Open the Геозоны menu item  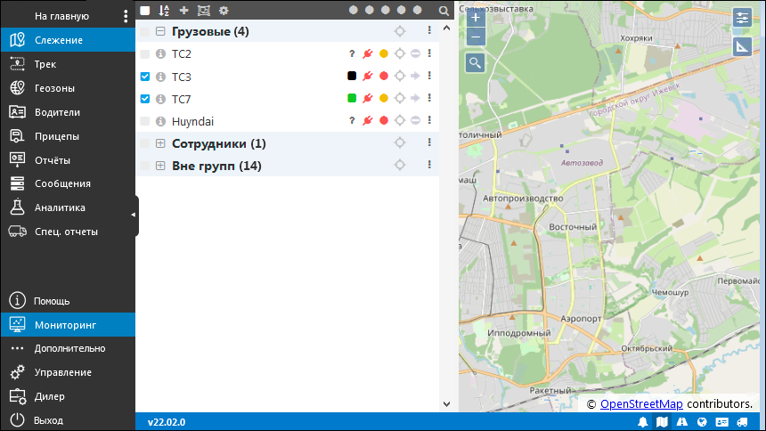(x=54, y=88)
